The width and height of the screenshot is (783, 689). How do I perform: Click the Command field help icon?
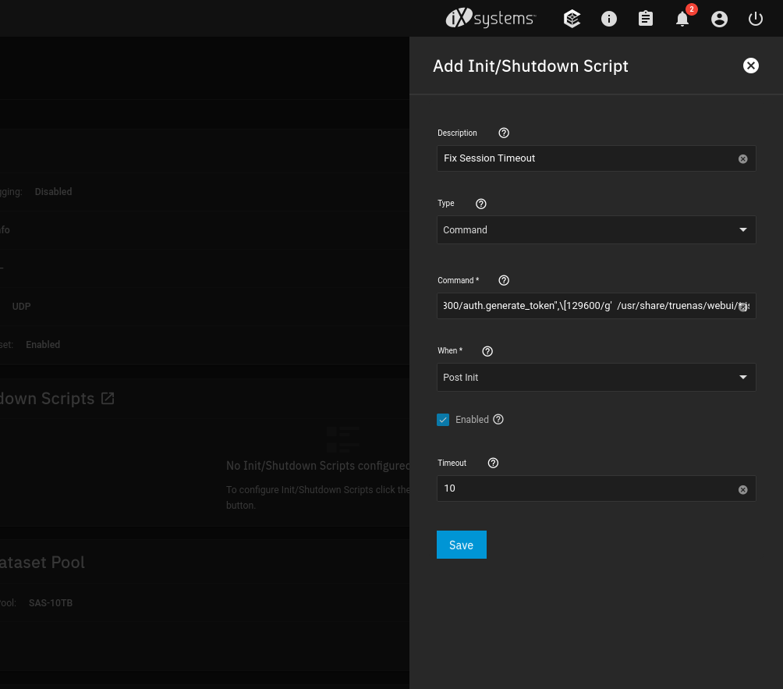504,280
